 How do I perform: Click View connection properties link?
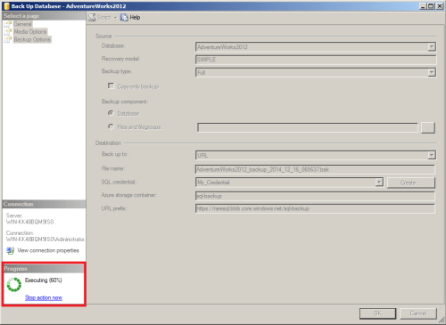click(x=48, y=250)
